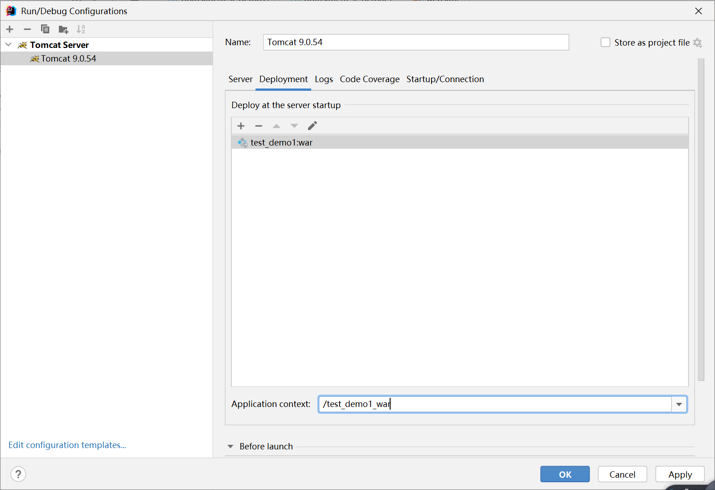Screen dimensions: 715x490
Task: Open Store as project file settings gear
Action: pos(697,42)
